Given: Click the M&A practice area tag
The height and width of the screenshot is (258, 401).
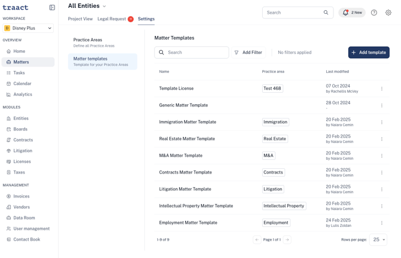Looking at the screenshot, I should click(x=269, y=156).
